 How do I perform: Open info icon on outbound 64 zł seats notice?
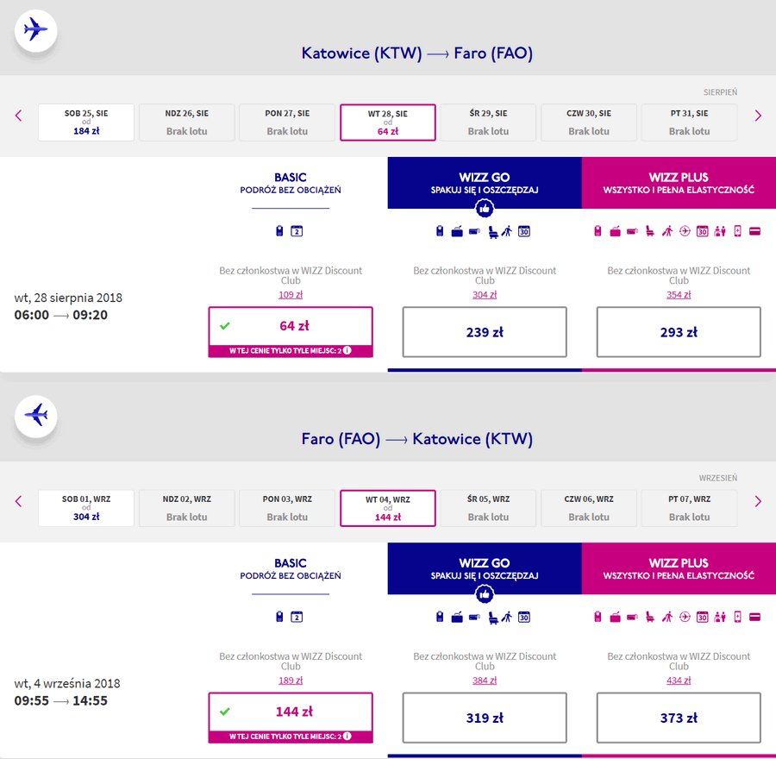pyautogui.click(x=347, y=350)
